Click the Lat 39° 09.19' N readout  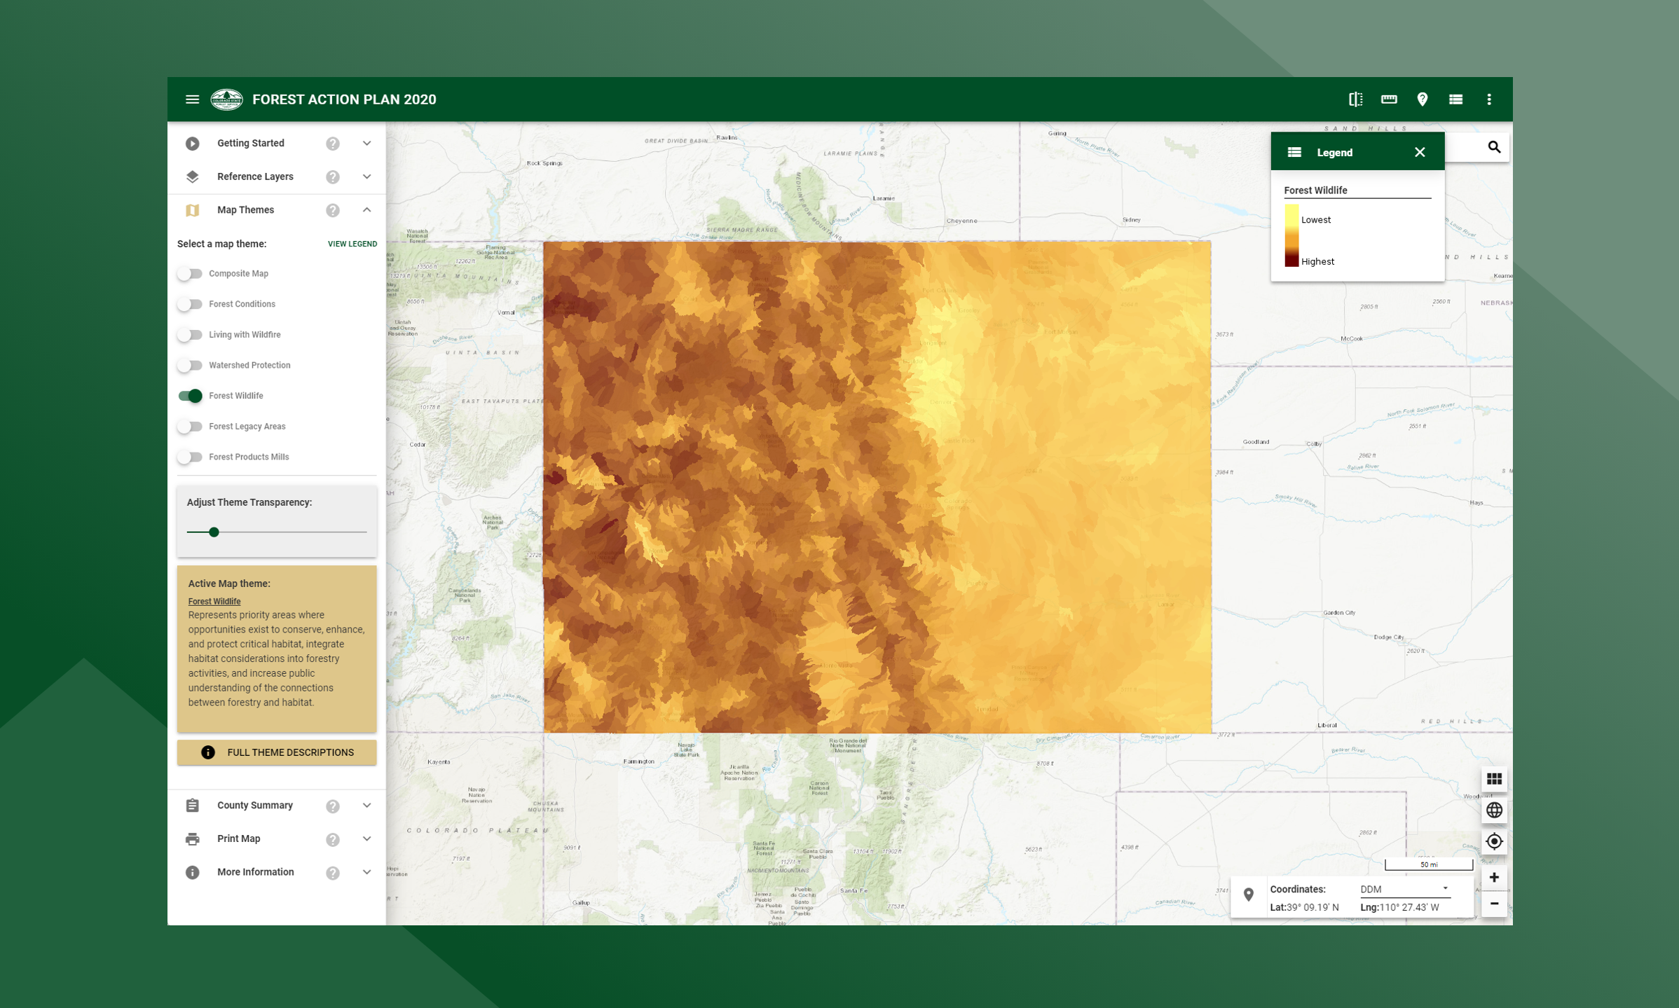(1304, 907)
